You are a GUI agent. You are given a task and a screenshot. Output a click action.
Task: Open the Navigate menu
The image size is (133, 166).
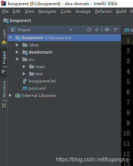(47, 11)
